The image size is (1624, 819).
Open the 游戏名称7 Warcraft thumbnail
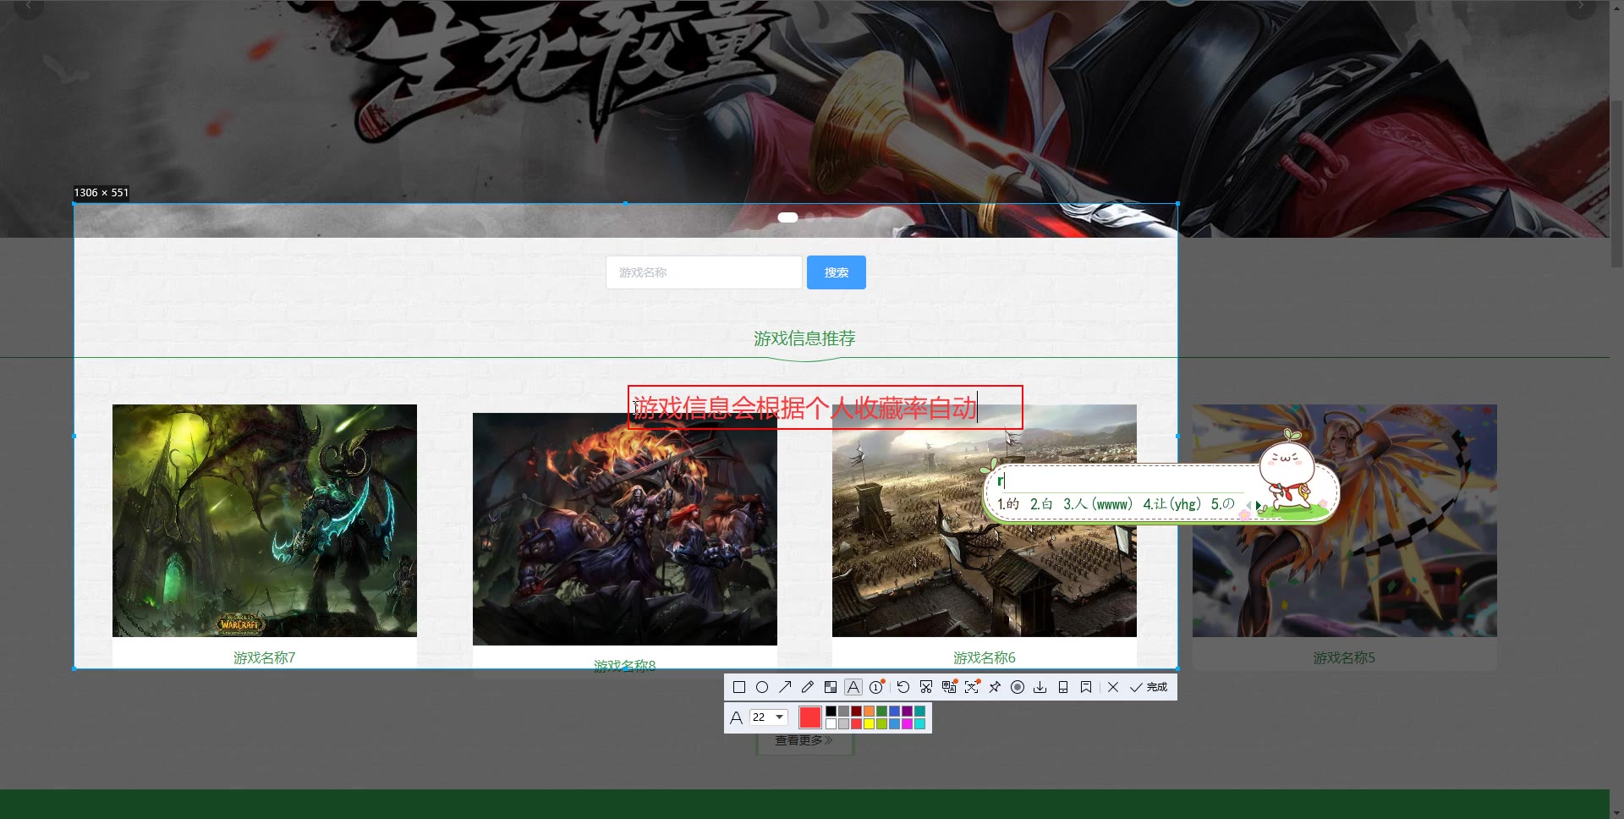(x=265, y=520)
